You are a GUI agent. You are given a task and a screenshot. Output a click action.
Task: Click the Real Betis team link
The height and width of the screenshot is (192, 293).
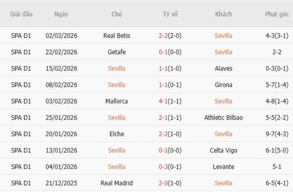coord(116,36)
